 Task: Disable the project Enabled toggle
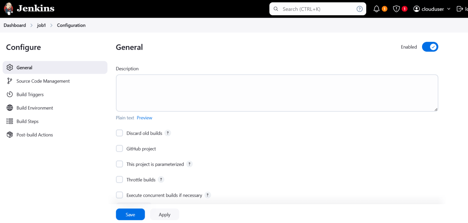(430, 47)
